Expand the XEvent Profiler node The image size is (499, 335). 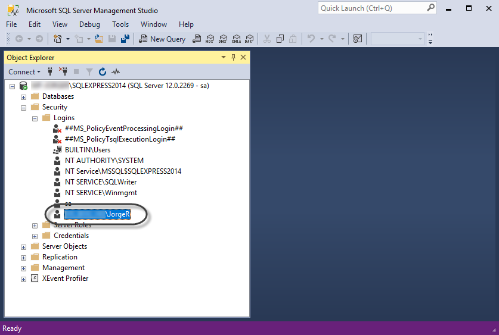tap(24, 279)
